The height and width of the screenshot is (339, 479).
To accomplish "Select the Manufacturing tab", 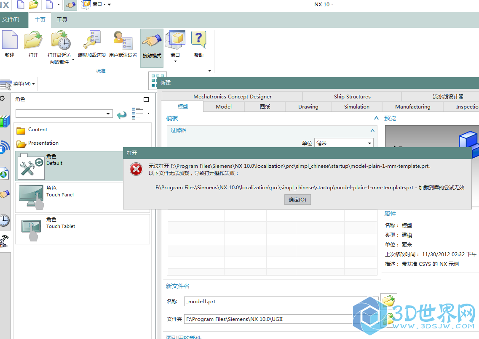I will tap(413, 107).
